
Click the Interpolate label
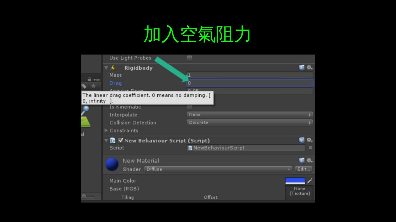[x=123, y=115]
